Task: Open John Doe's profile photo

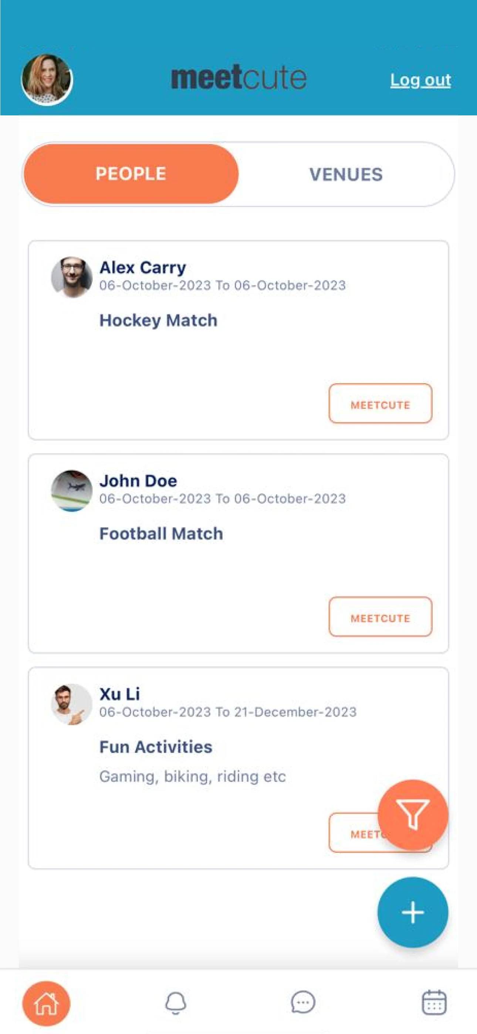Action: (x=71, y=490)
